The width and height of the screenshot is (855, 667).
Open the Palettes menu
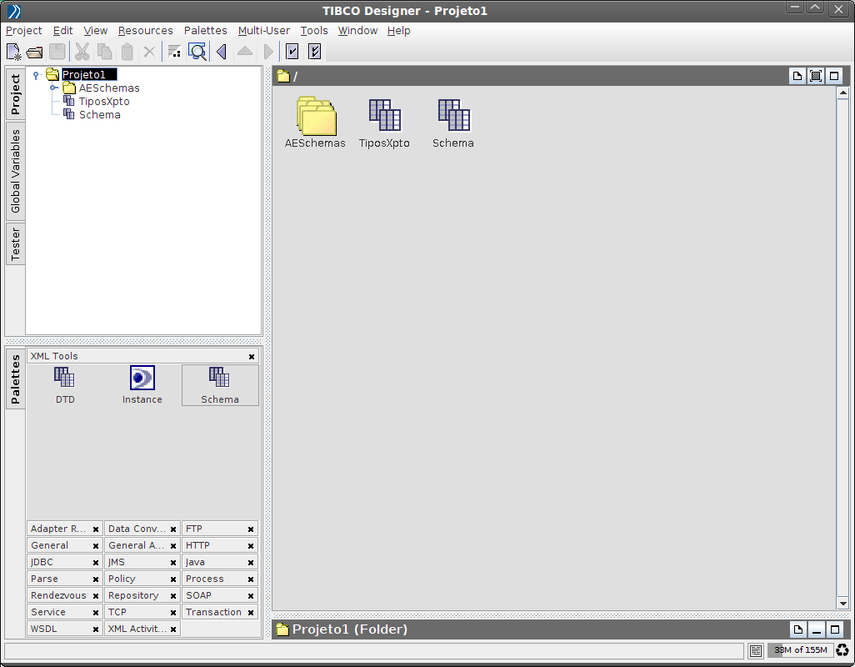coord(205,31)
